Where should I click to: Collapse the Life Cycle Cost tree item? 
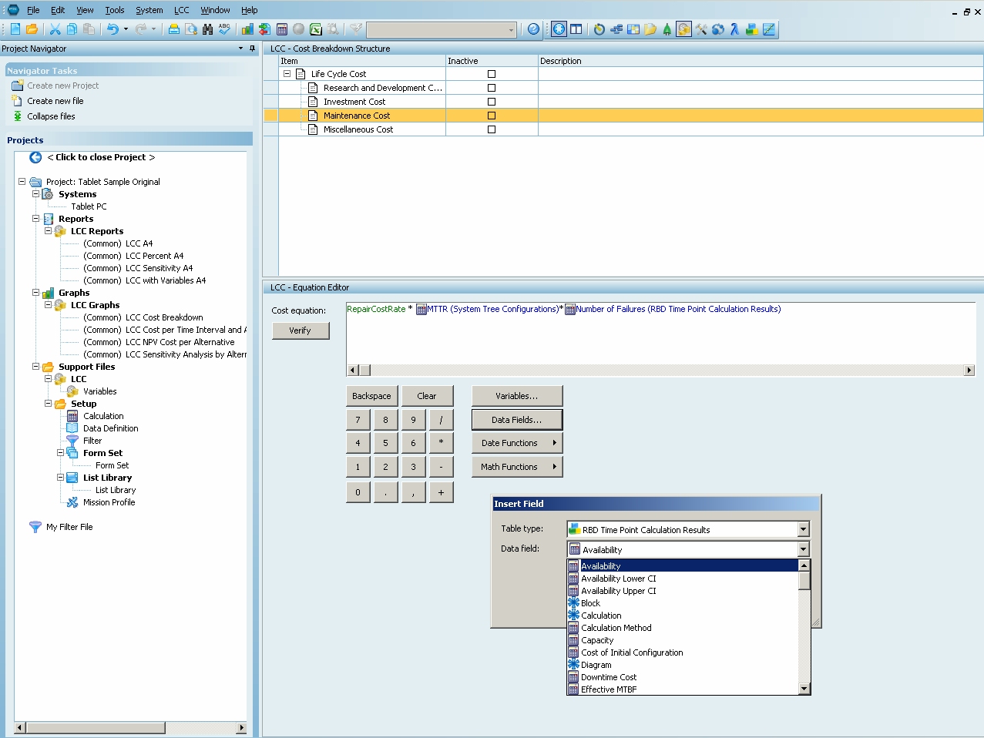click(287, 74)
